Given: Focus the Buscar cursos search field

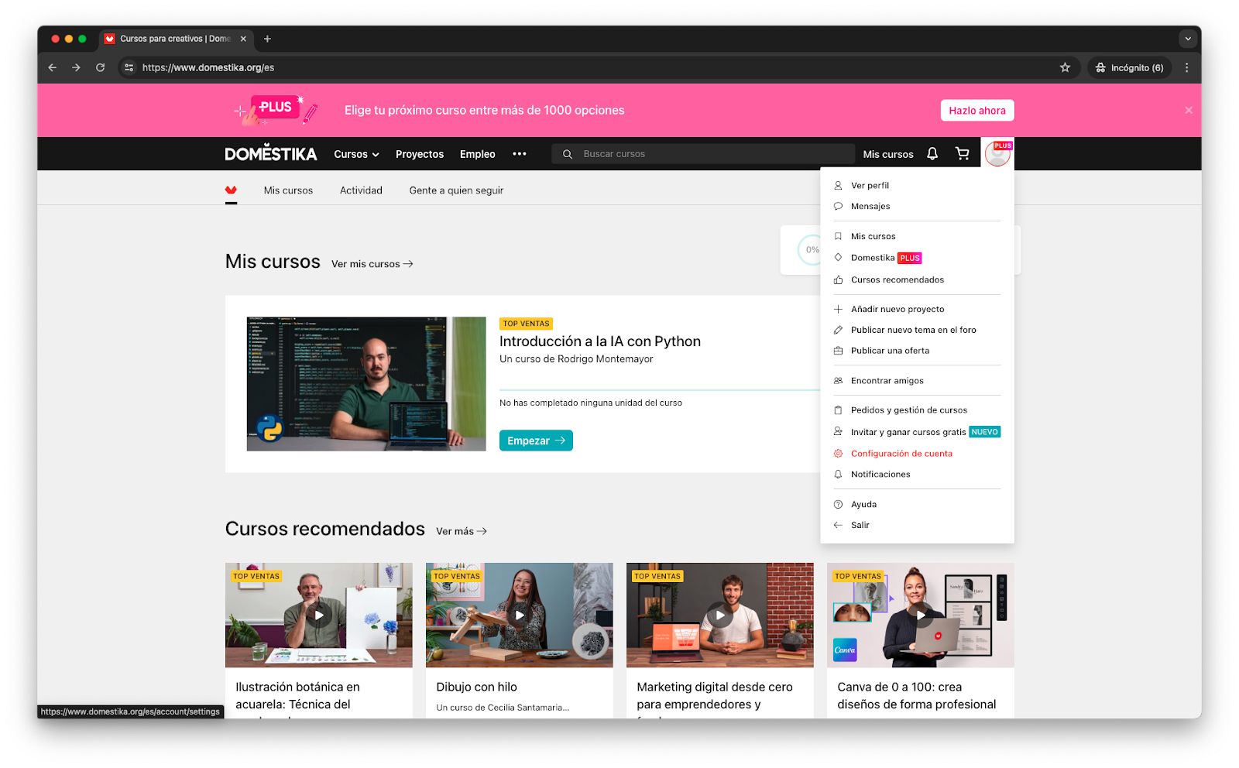Looking at the screenshot, I should coord(703,154).
